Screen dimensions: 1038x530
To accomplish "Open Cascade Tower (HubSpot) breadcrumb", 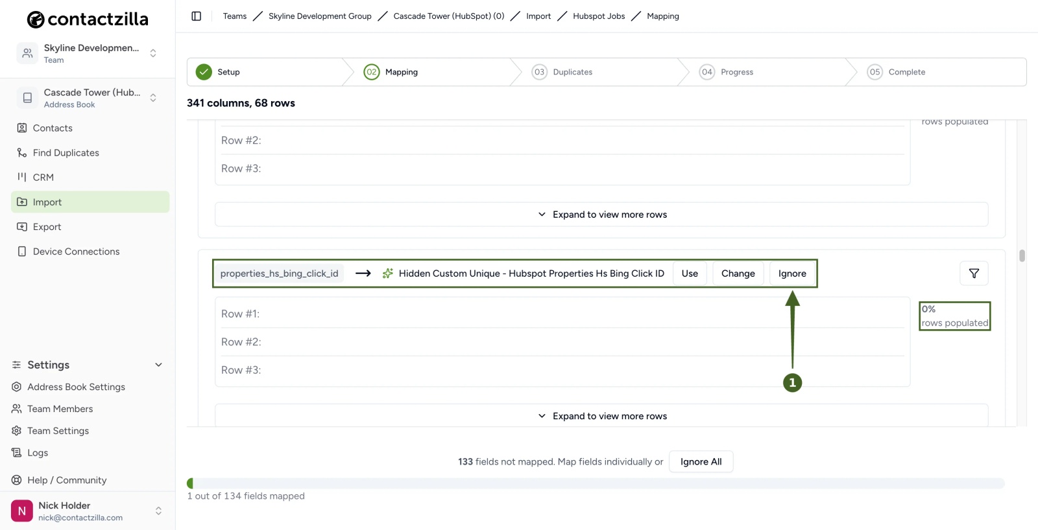I will tap(449, 16).
